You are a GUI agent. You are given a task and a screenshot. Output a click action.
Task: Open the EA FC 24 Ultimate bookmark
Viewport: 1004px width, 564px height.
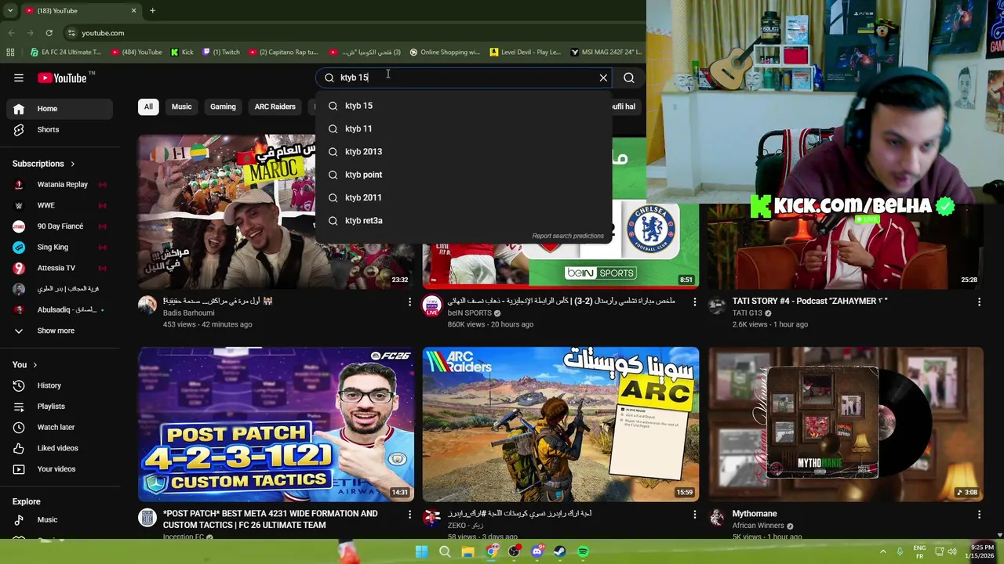65,52
